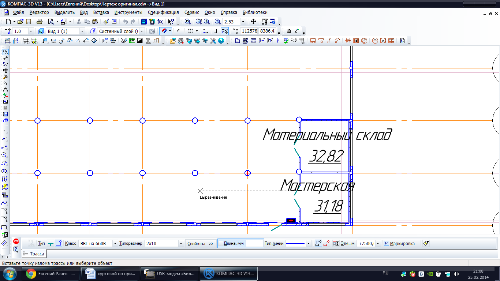Click the Мастерская room label
The image size is (500, 281).
pos(318,186)
